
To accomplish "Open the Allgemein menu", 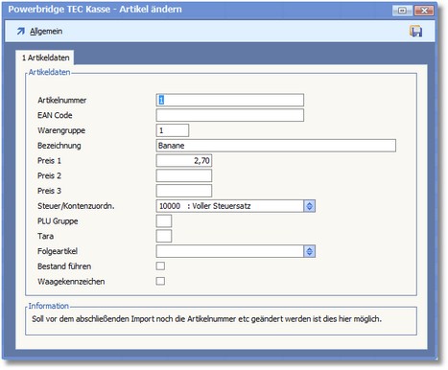I will click(x=46, y=32).
